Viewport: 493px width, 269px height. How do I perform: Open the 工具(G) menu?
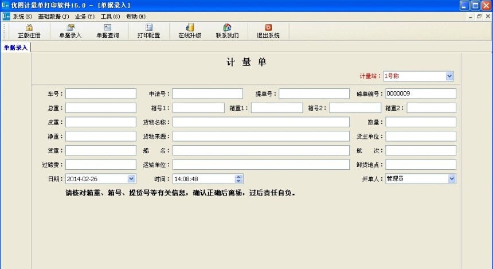click(110, 17)
